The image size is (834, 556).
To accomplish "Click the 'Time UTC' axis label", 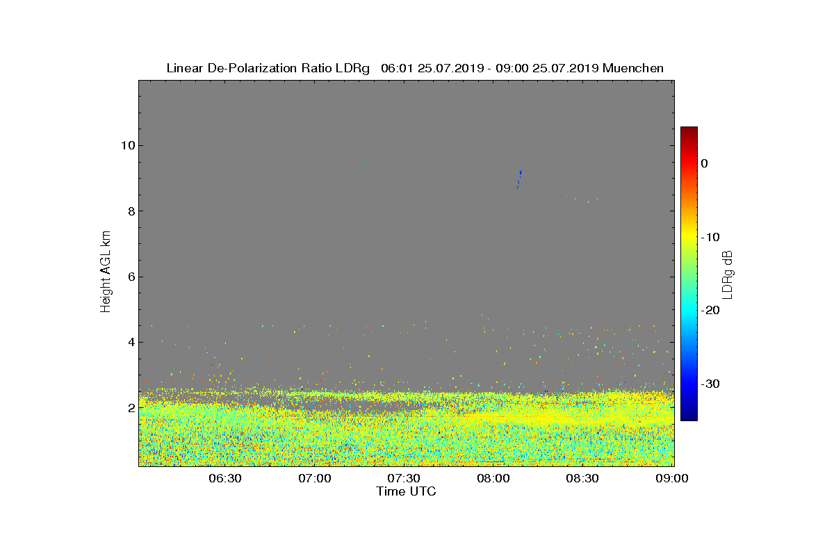I will [x=406, y=491].
